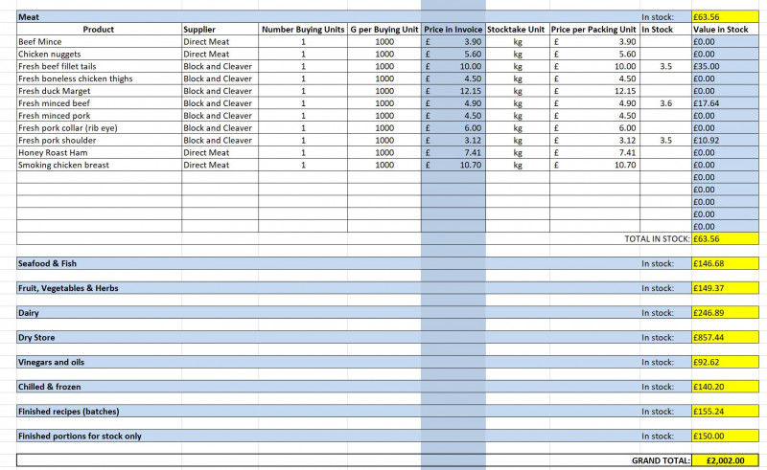767x470 pixels.
Task: Select the Chicken nuggets cell
Action: [99, 54]
